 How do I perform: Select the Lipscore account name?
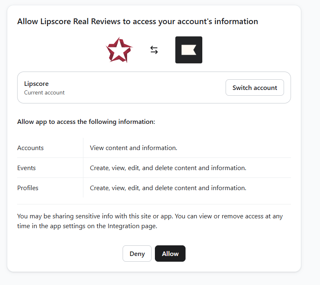coord(36,83)
